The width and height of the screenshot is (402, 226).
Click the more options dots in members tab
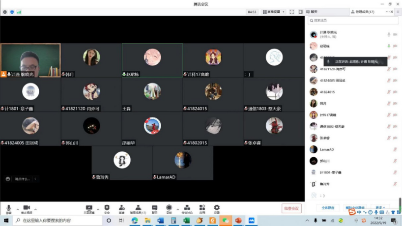[387, 12]
